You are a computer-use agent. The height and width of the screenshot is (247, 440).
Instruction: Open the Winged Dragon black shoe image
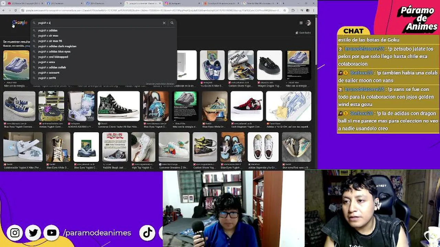click(x=269, y=65)
